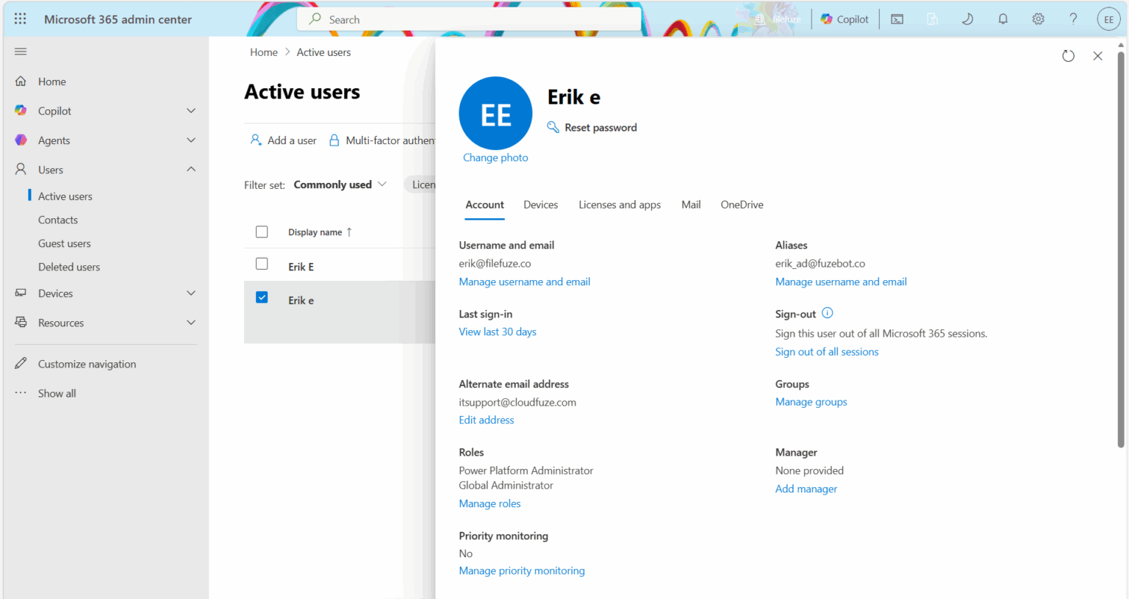
Task: Switch to the Account tab
Action: [484, 204]
